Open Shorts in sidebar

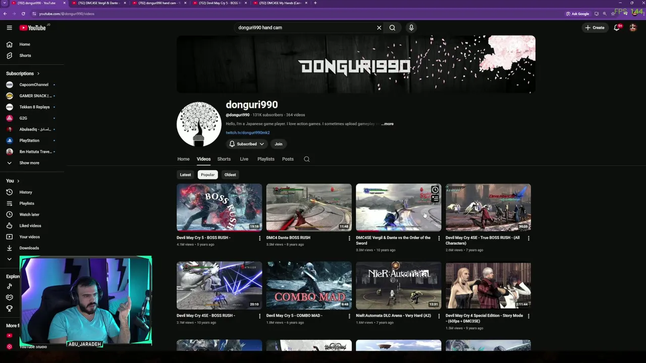point(25,55)
